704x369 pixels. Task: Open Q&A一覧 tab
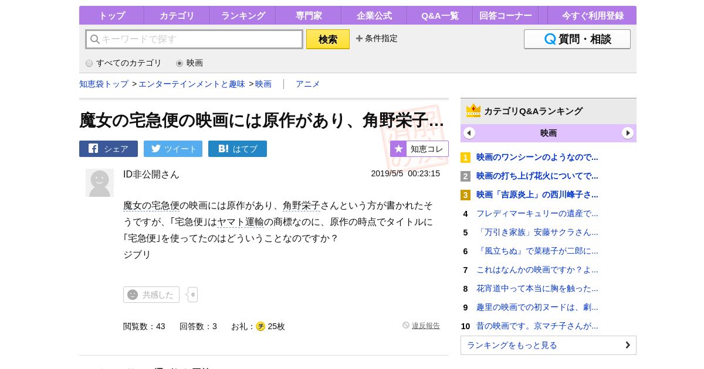[x=440, y=16]
